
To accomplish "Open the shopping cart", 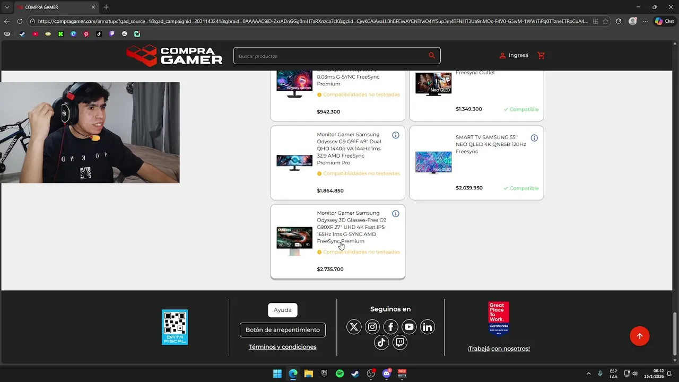I will (x=541, y=55).
